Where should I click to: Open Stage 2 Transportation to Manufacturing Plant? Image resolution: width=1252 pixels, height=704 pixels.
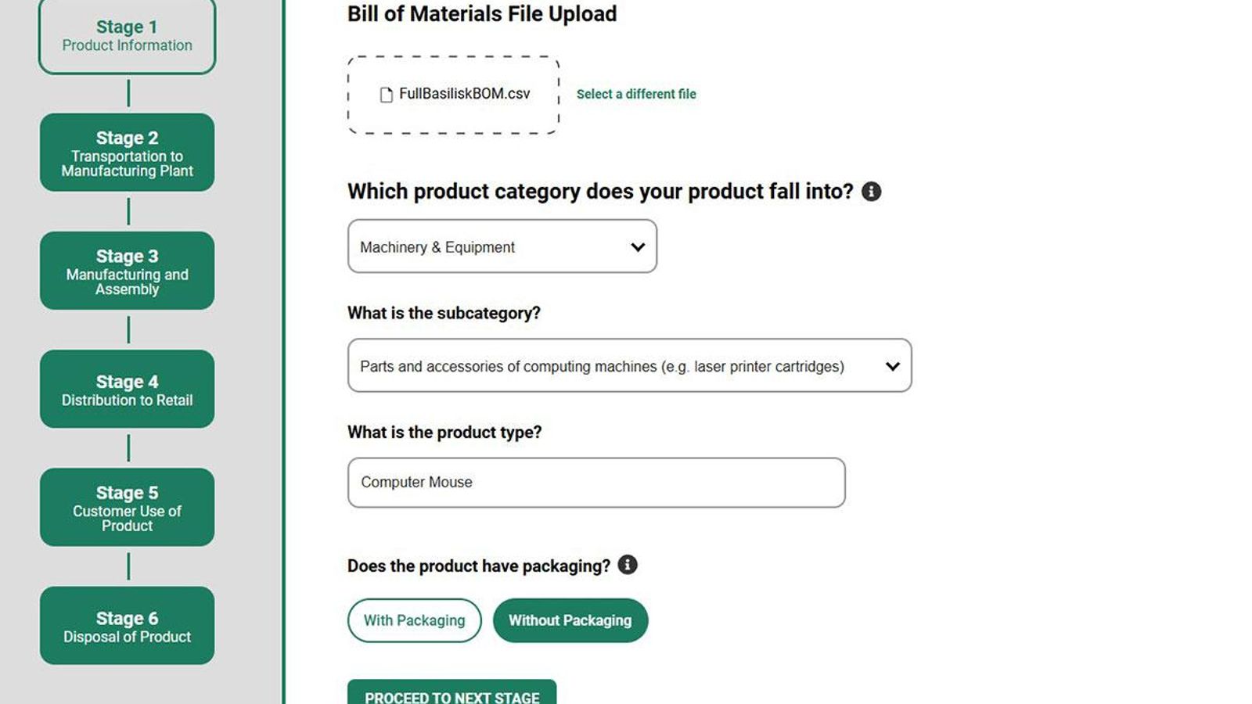[127, 153]
